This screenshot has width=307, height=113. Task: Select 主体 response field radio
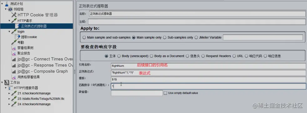(106, 56)
